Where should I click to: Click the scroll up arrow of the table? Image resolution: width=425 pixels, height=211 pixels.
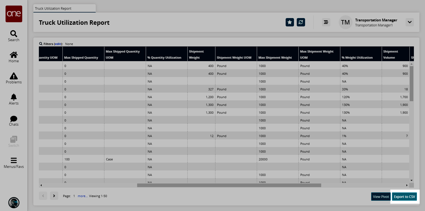coord(412,64)
